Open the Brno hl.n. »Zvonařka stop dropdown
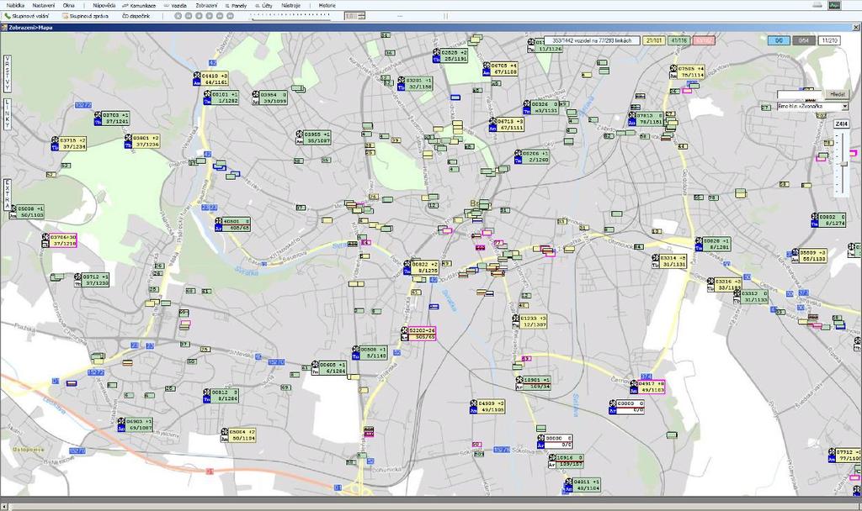The image size is (862, 511). (812, 107)
